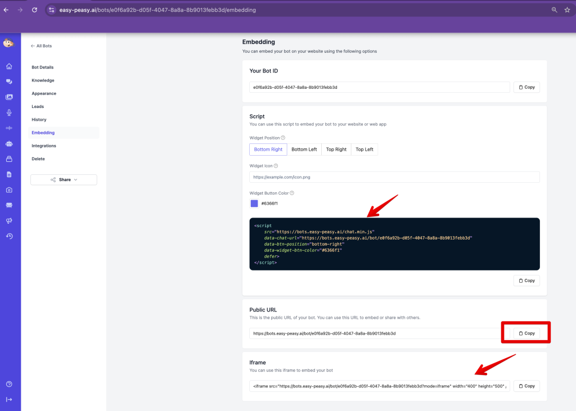Image resolution: width=576 pixels, height=411 pixels.
Task: Go back to All Bots
Action: coord(41,46)
